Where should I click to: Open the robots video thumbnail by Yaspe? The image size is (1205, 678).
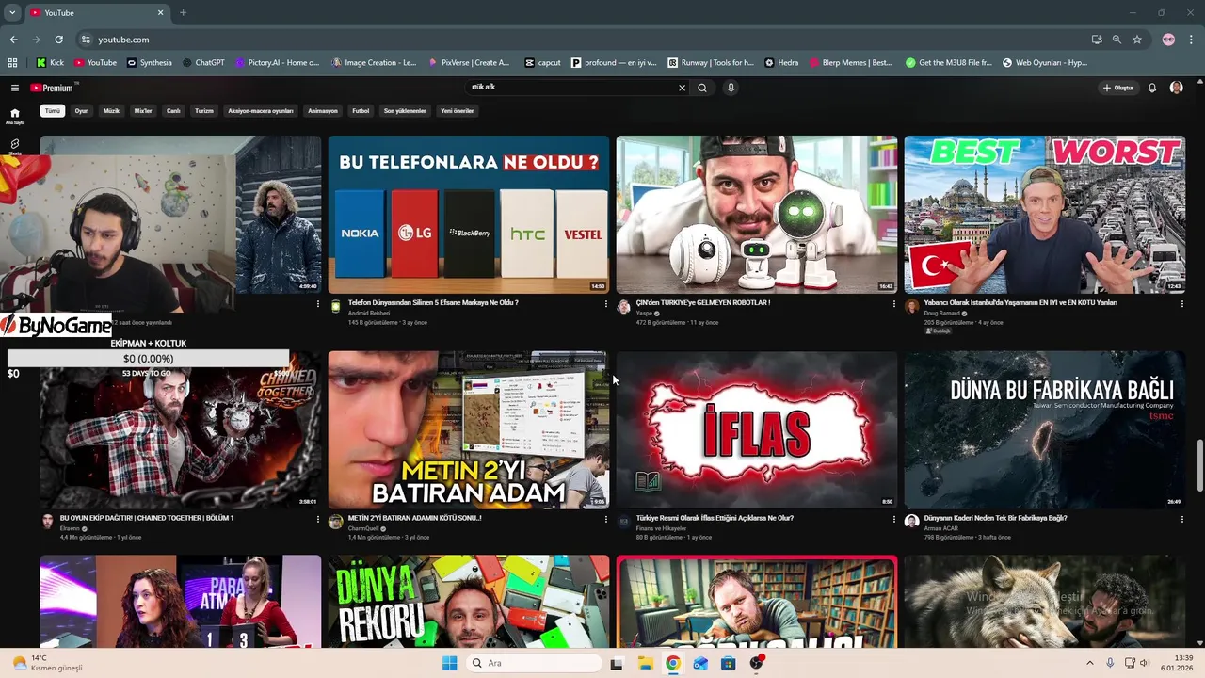click(x=757, y=215)
